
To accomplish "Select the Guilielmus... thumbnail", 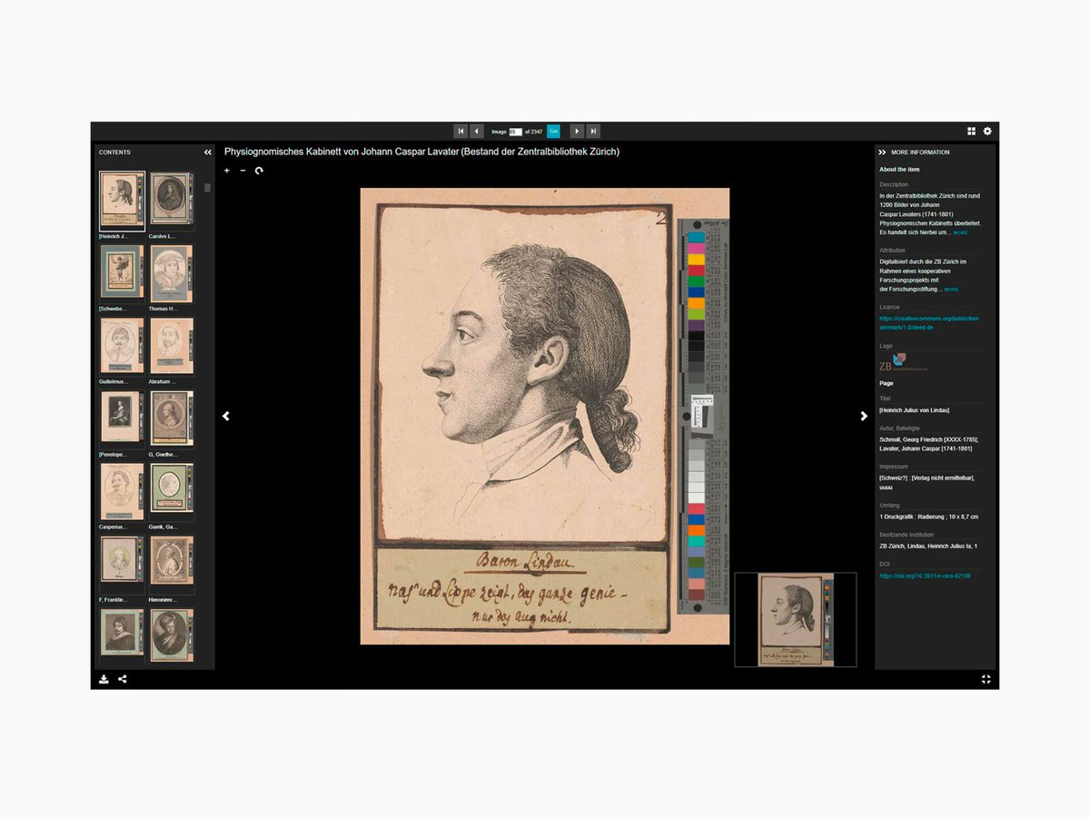I will pos(122,345).
